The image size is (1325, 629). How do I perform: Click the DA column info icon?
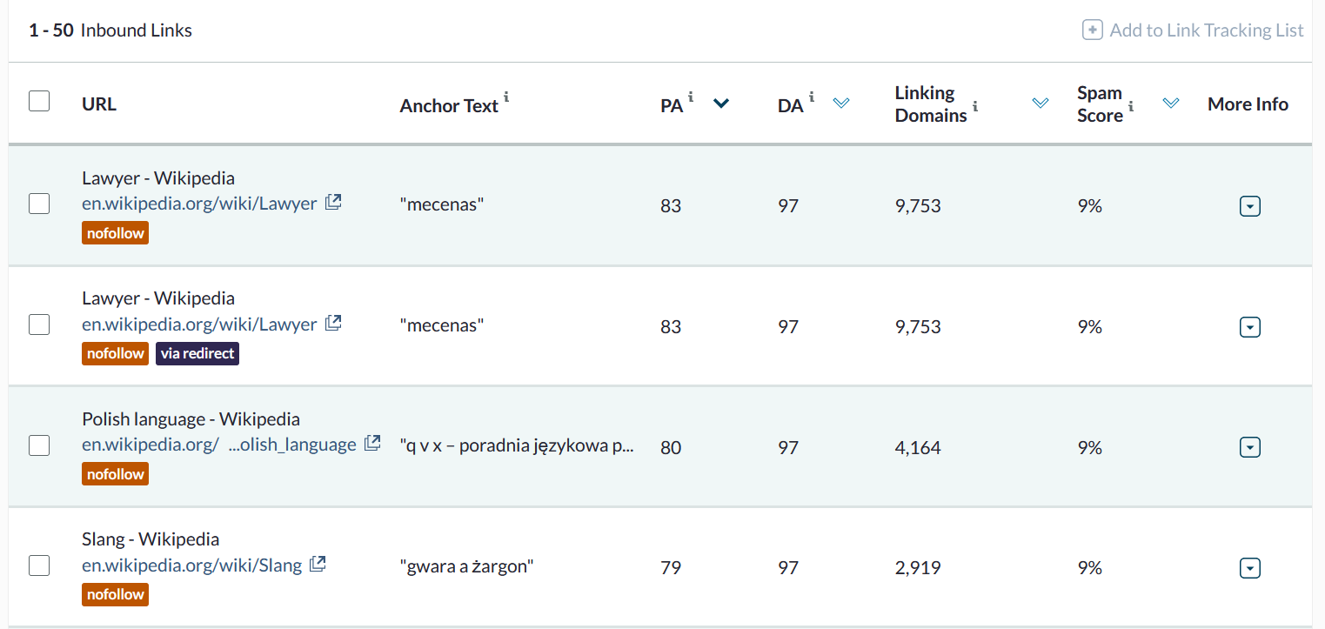(x=812, y=97)
